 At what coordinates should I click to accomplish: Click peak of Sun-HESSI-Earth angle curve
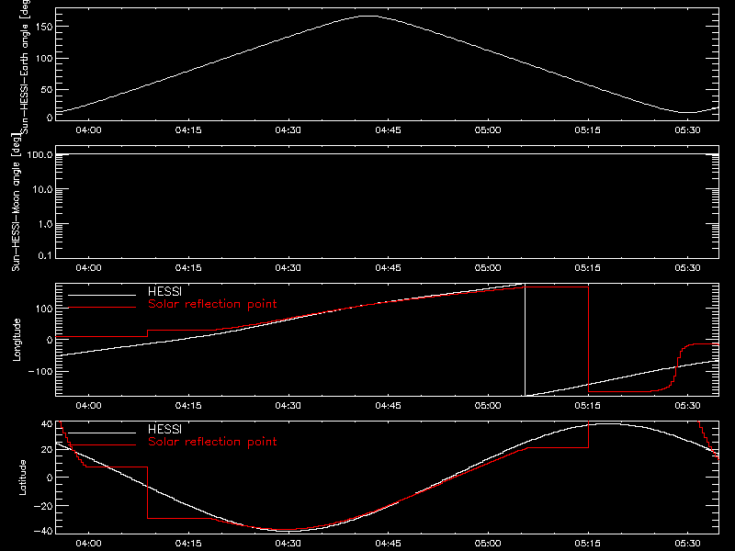(369, 16)
